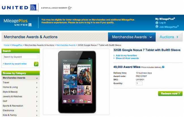Click Show all Acer awards link

coord(127,58)
